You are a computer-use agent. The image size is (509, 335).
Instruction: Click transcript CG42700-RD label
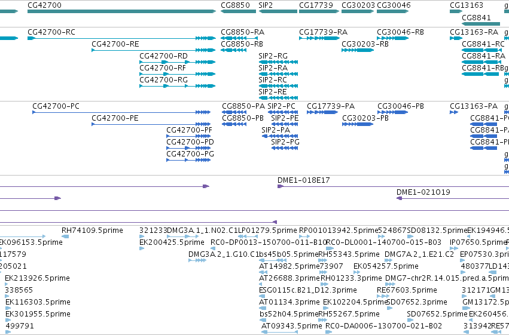164,56
